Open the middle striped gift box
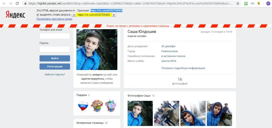The image size is (272, 128). coord(97,106)
